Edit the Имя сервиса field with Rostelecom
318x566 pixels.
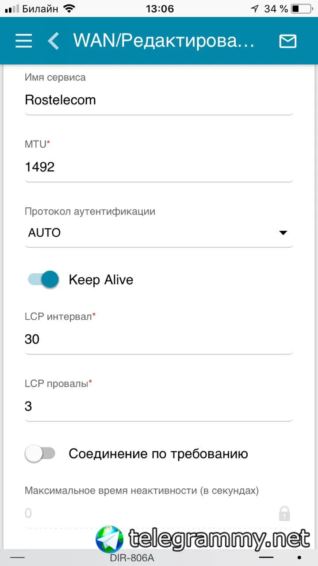coord(158,100)
